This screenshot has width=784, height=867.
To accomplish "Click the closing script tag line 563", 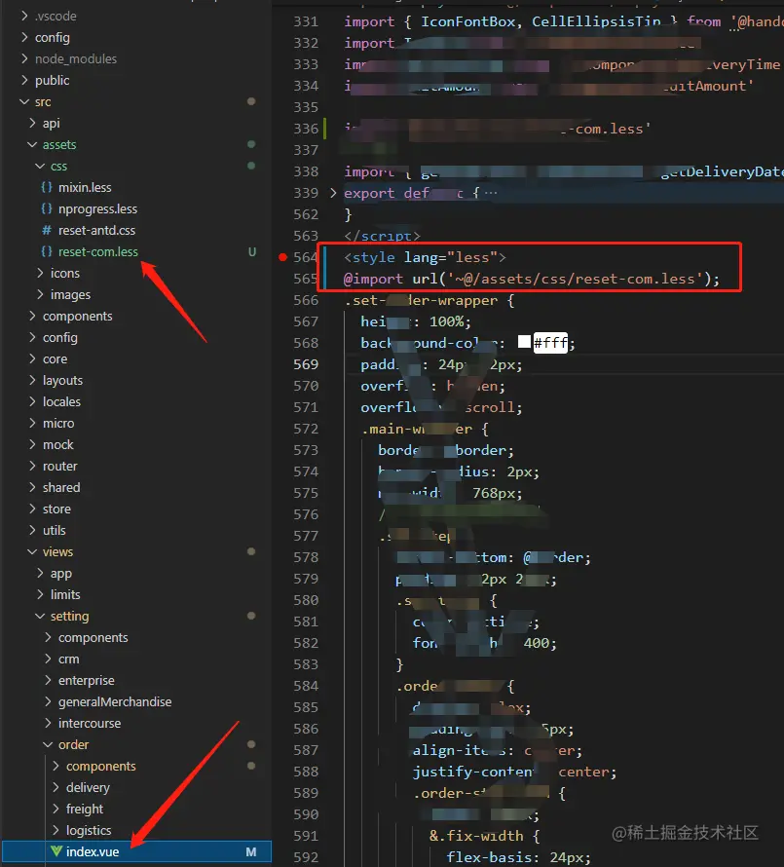I will pos(382,236).
